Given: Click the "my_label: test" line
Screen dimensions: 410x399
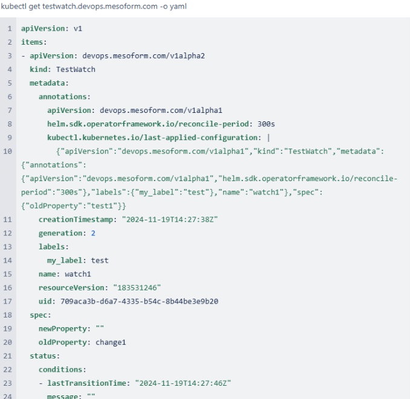Looking at the screenshot, I should click(78, 260).
